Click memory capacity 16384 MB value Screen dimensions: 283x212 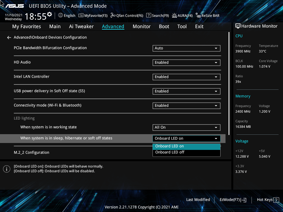(x=243, y=127)
